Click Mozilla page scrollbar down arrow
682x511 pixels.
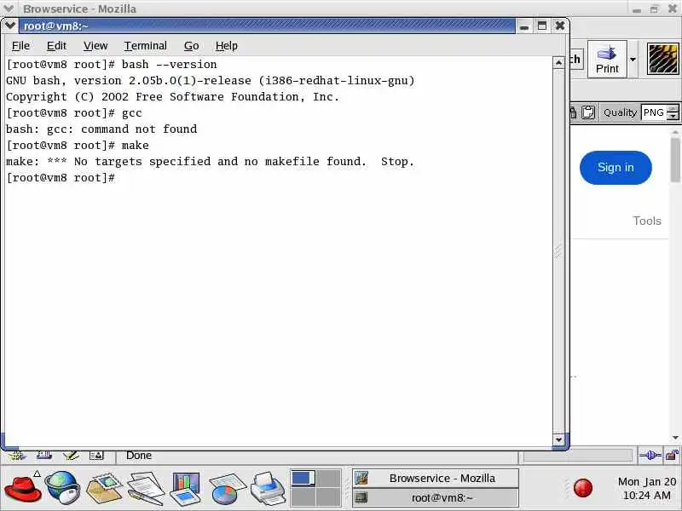(x=675, y=438)
